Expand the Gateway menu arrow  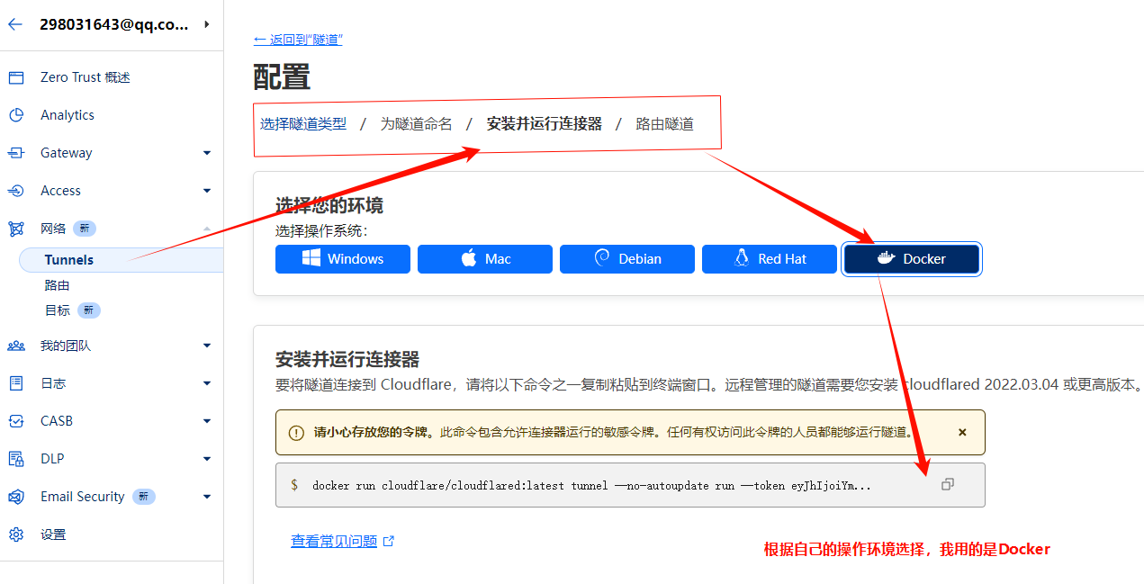[207, 153]
